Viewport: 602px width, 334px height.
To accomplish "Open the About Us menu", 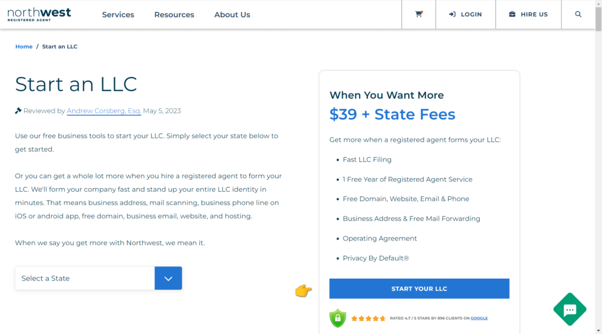I will (x=232, y=15).
